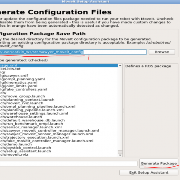Select the move_group.launch row

pyautogui.click(x=59, y=96)
